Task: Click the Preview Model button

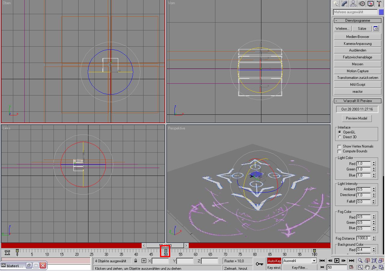Action: tap(356, 118)
